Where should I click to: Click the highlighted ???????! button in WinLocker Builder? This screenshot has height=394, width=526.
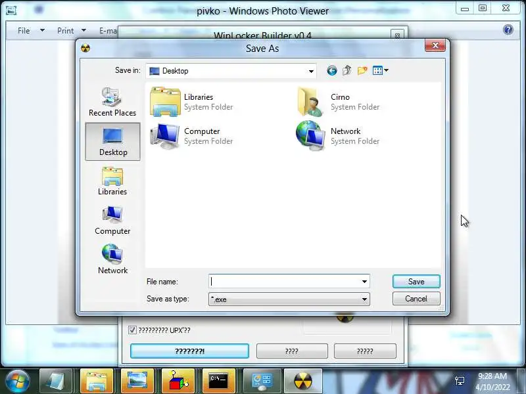[189, 351]
